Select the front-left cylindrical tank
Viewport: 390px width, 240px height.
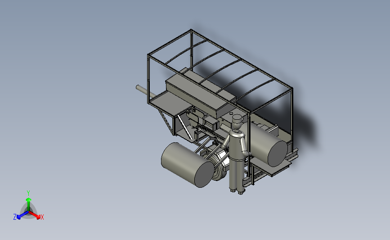[188, 165]
